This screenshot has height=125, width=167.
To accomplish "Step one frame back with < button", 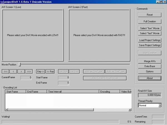I will (13, 71).
